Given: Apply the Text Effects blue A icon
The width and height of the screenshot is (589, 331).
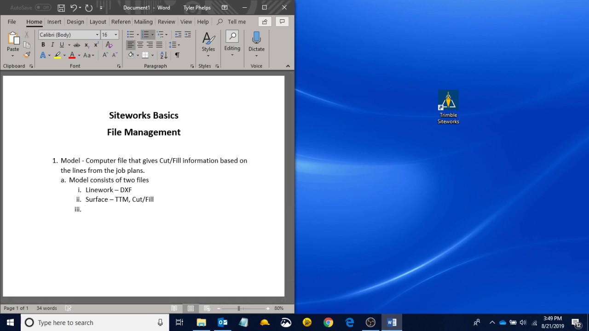Looking at the screenshot, I should [43, 55].
